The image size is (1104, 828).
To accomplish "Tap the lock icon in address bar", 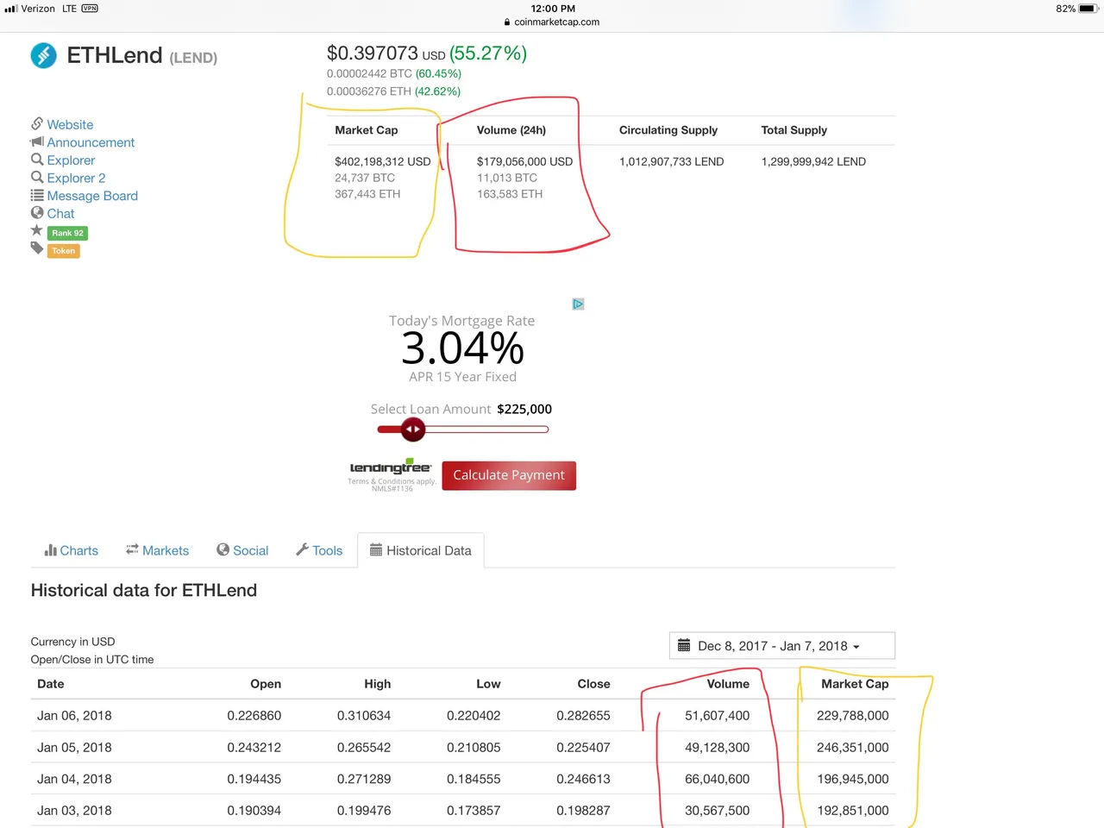I will (508, 22).
